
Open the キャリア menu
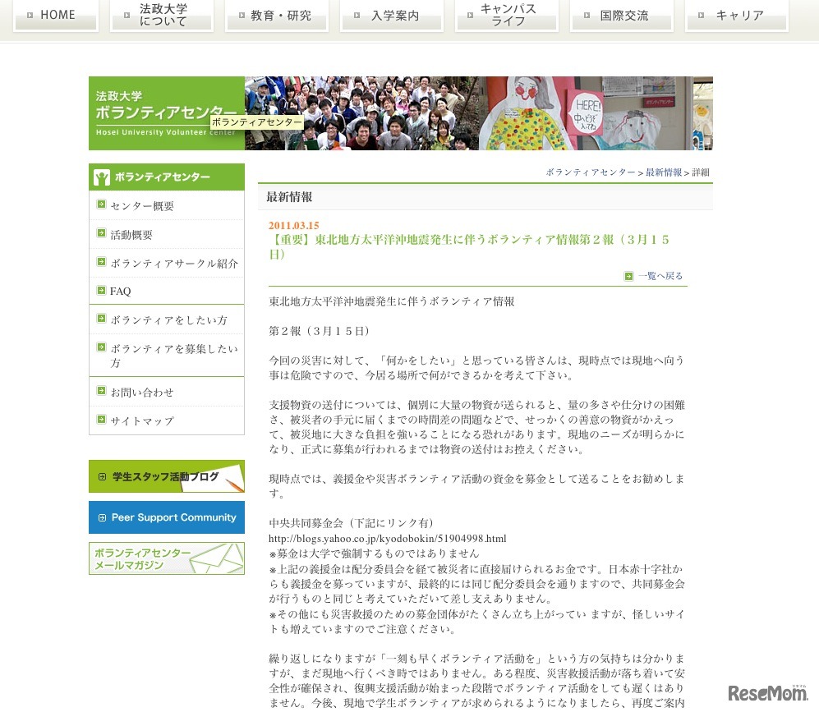point(737,15)
